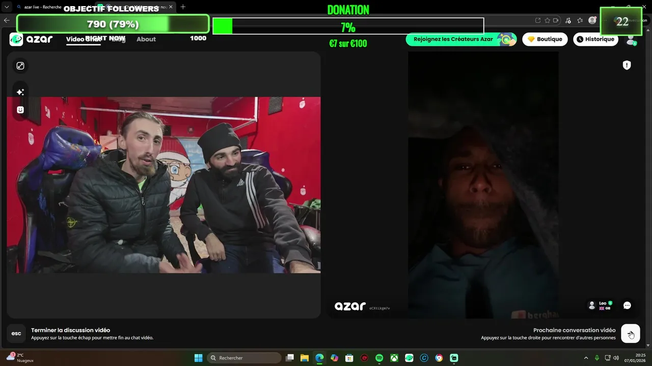Open Microsoft Store from taskbar
The width and height of the screenshot is (652, 366).
(x=349, y=358)
